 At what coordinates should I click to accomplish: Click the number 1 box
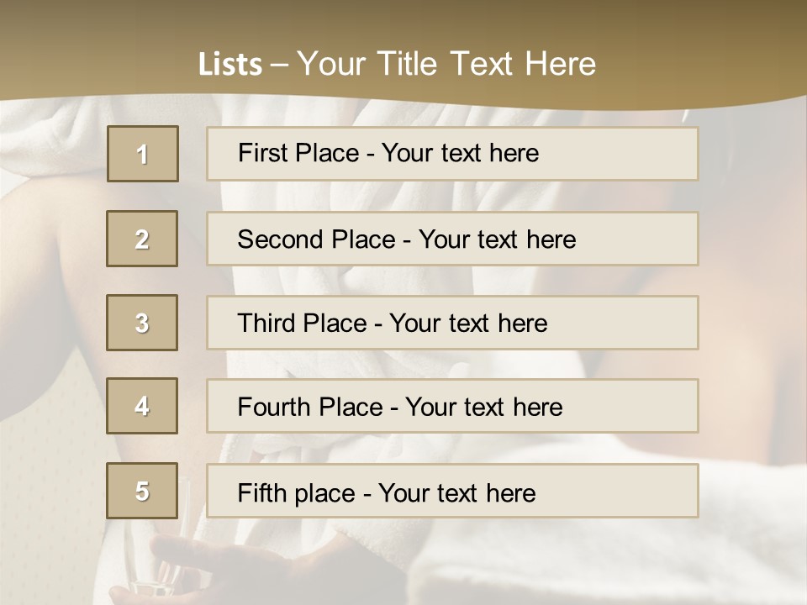pyautogui.click(x=142, y=154)
